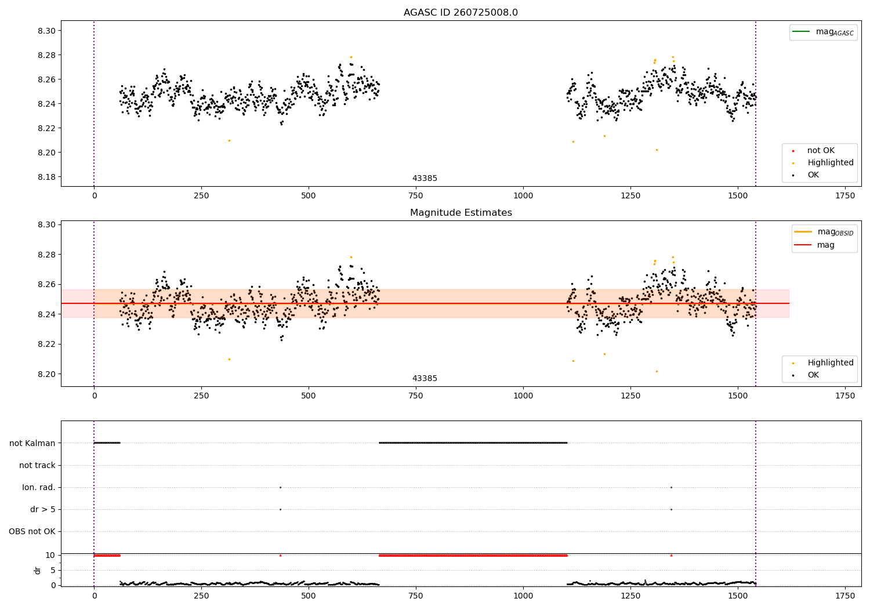
Task: Select the red 'mag' legend line sample
Action: (x=803, y=245)
